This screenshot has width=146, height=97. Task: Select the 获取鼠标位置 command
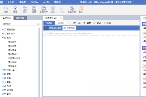tap(14, 58)
